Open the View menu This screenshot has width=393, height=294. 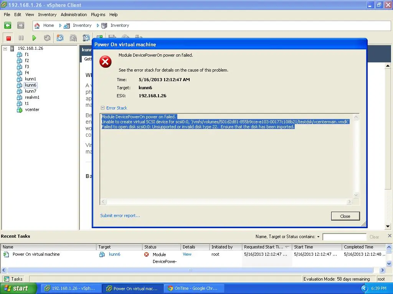coord(30,15)
